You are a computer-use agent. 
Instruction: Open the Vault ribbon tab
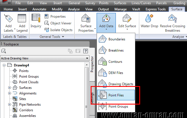click(136, 9)
